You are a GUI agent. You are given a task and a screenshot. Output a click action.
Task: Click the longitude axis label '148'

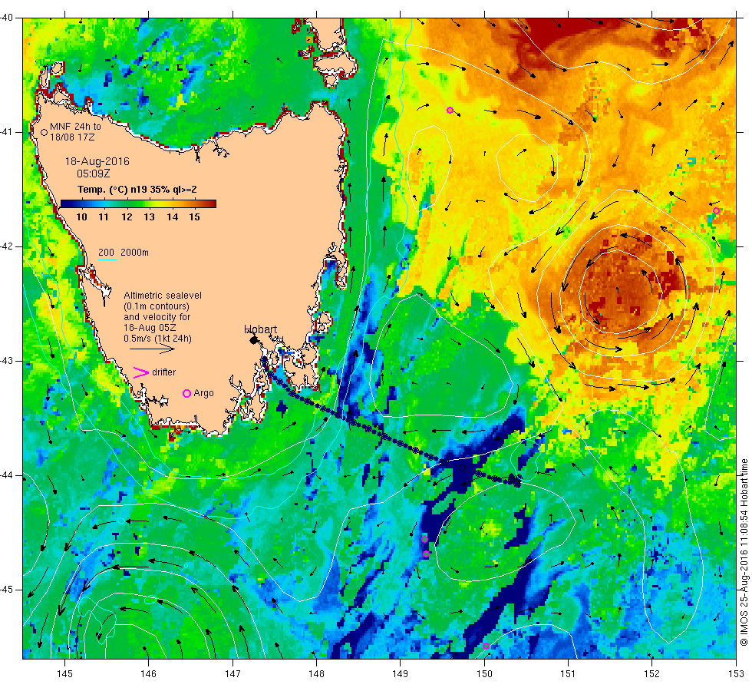coord(316,674)
